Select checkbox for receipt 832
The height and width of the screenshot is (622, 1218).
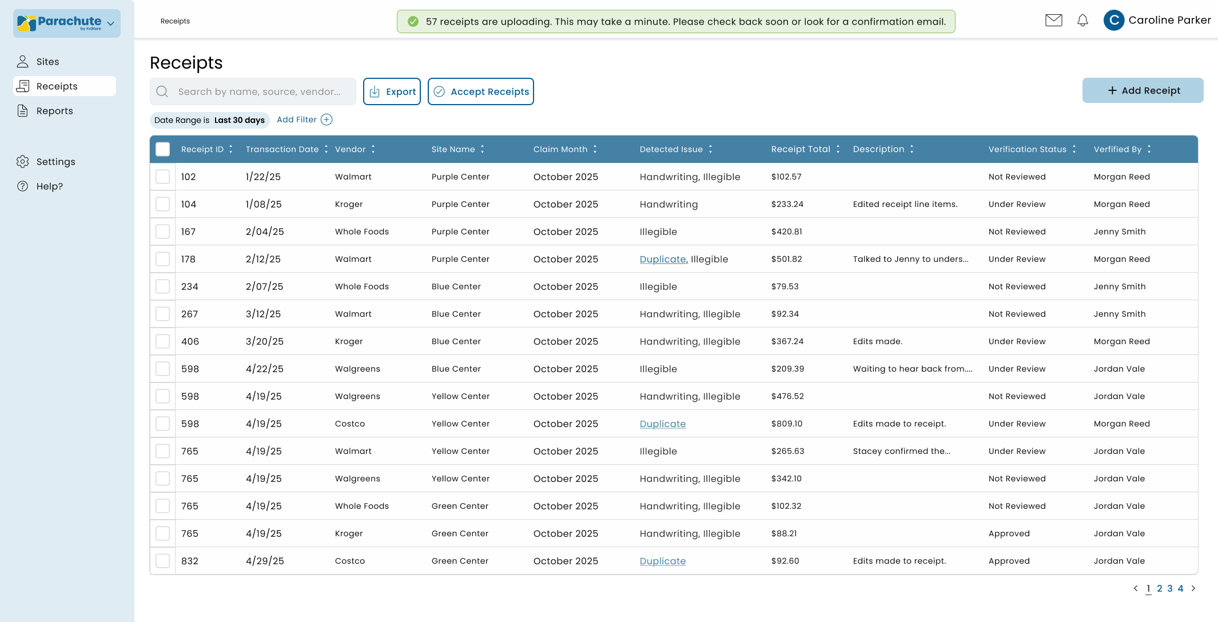tap(163, 561)
